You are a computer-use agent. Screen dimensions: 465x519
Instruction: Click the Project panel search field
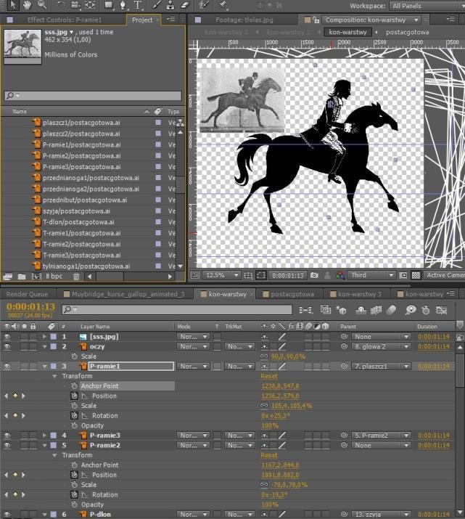click(x=93, y=96)
